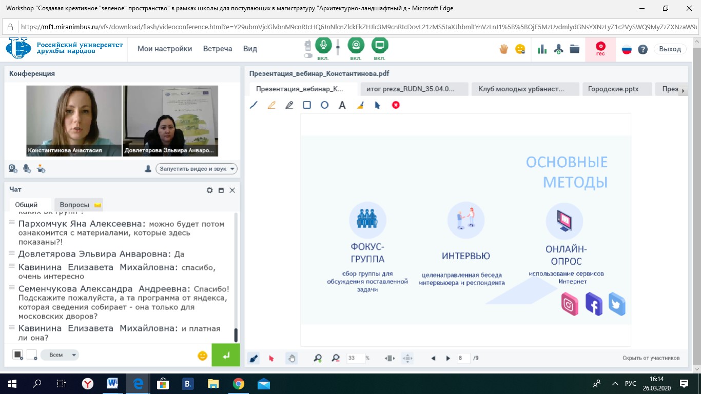Open Запустить видео и звук dropdown
Image resolution: width=701 pixels, height=394 pixels.
click(197, 169)
